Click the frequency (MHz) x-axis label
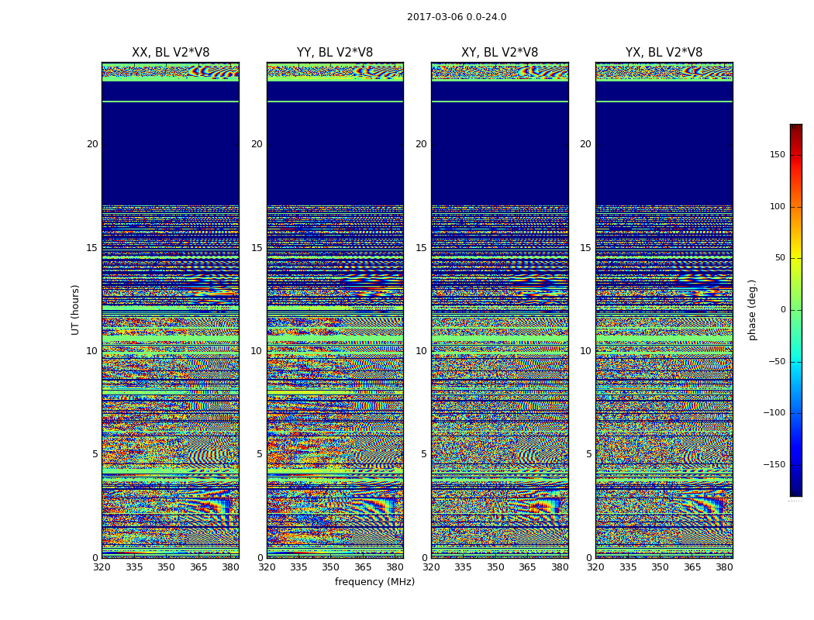 tap(374, 582)
